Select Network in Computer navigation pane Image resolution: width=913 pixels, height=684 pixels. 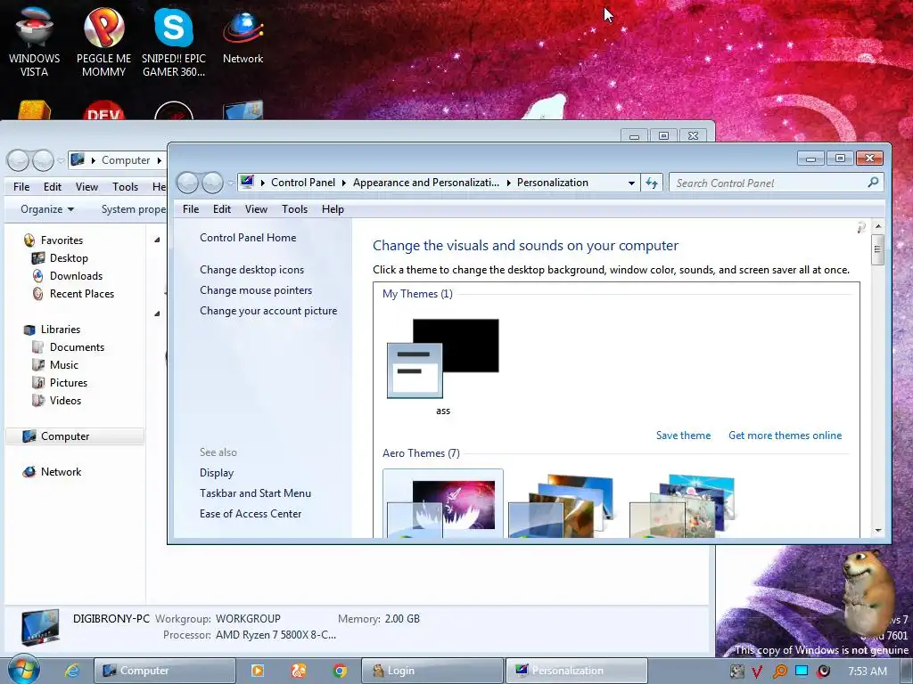coord(61,472)
